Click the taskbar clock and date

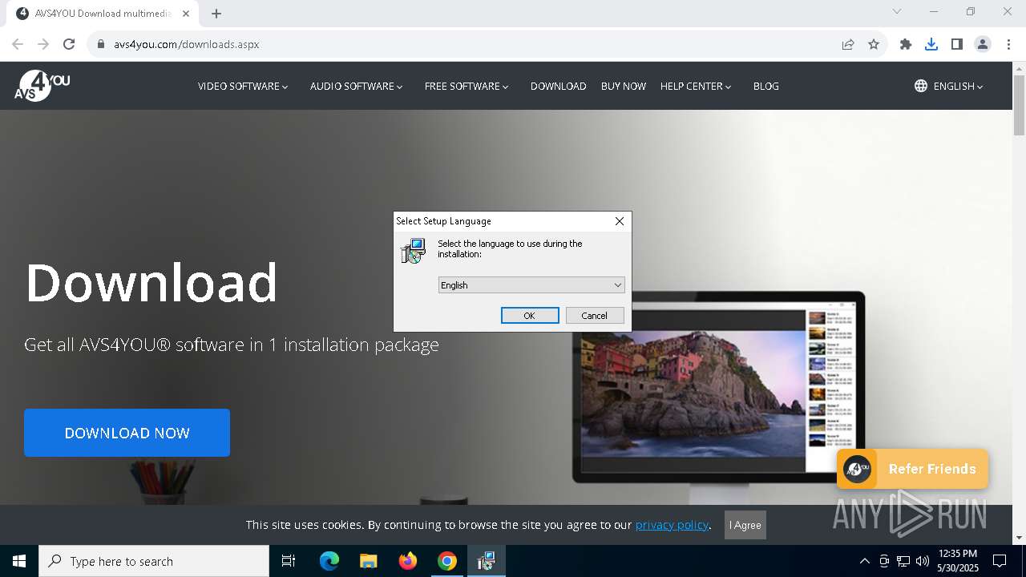[958, 561]
